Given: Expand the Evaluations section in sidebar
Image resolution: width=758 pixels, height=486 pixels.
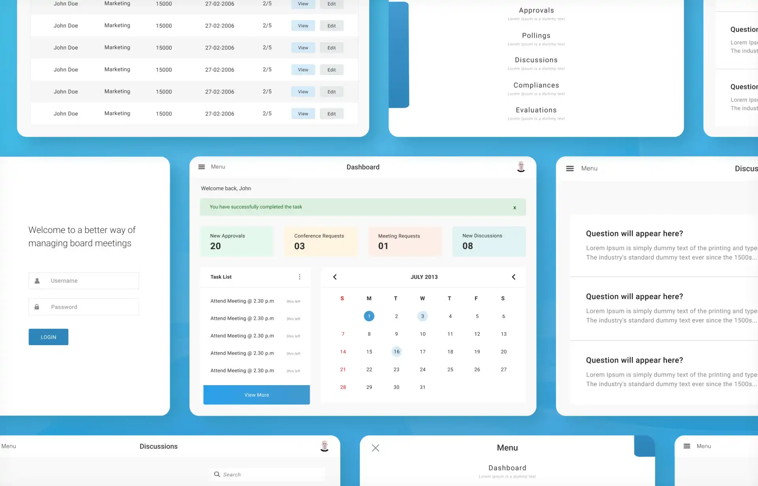Looking at the screenshot, I should (x=536, y=110).
